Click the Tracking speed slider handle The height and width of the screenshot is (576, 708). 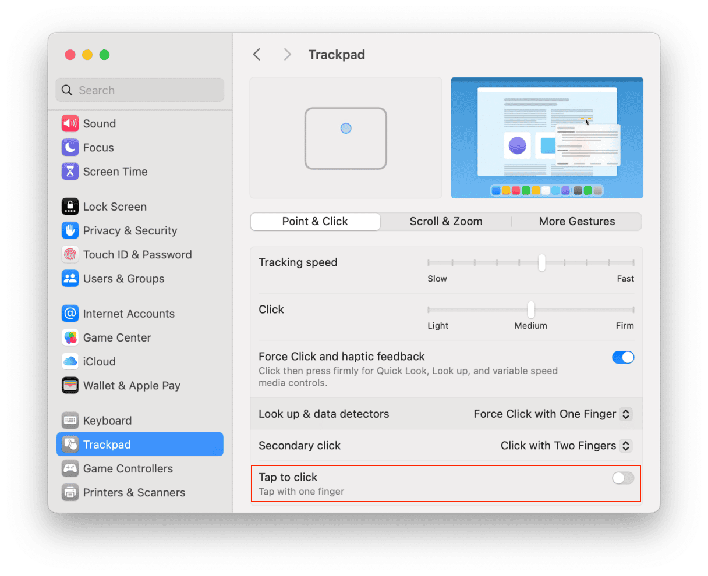coord(541,263)
